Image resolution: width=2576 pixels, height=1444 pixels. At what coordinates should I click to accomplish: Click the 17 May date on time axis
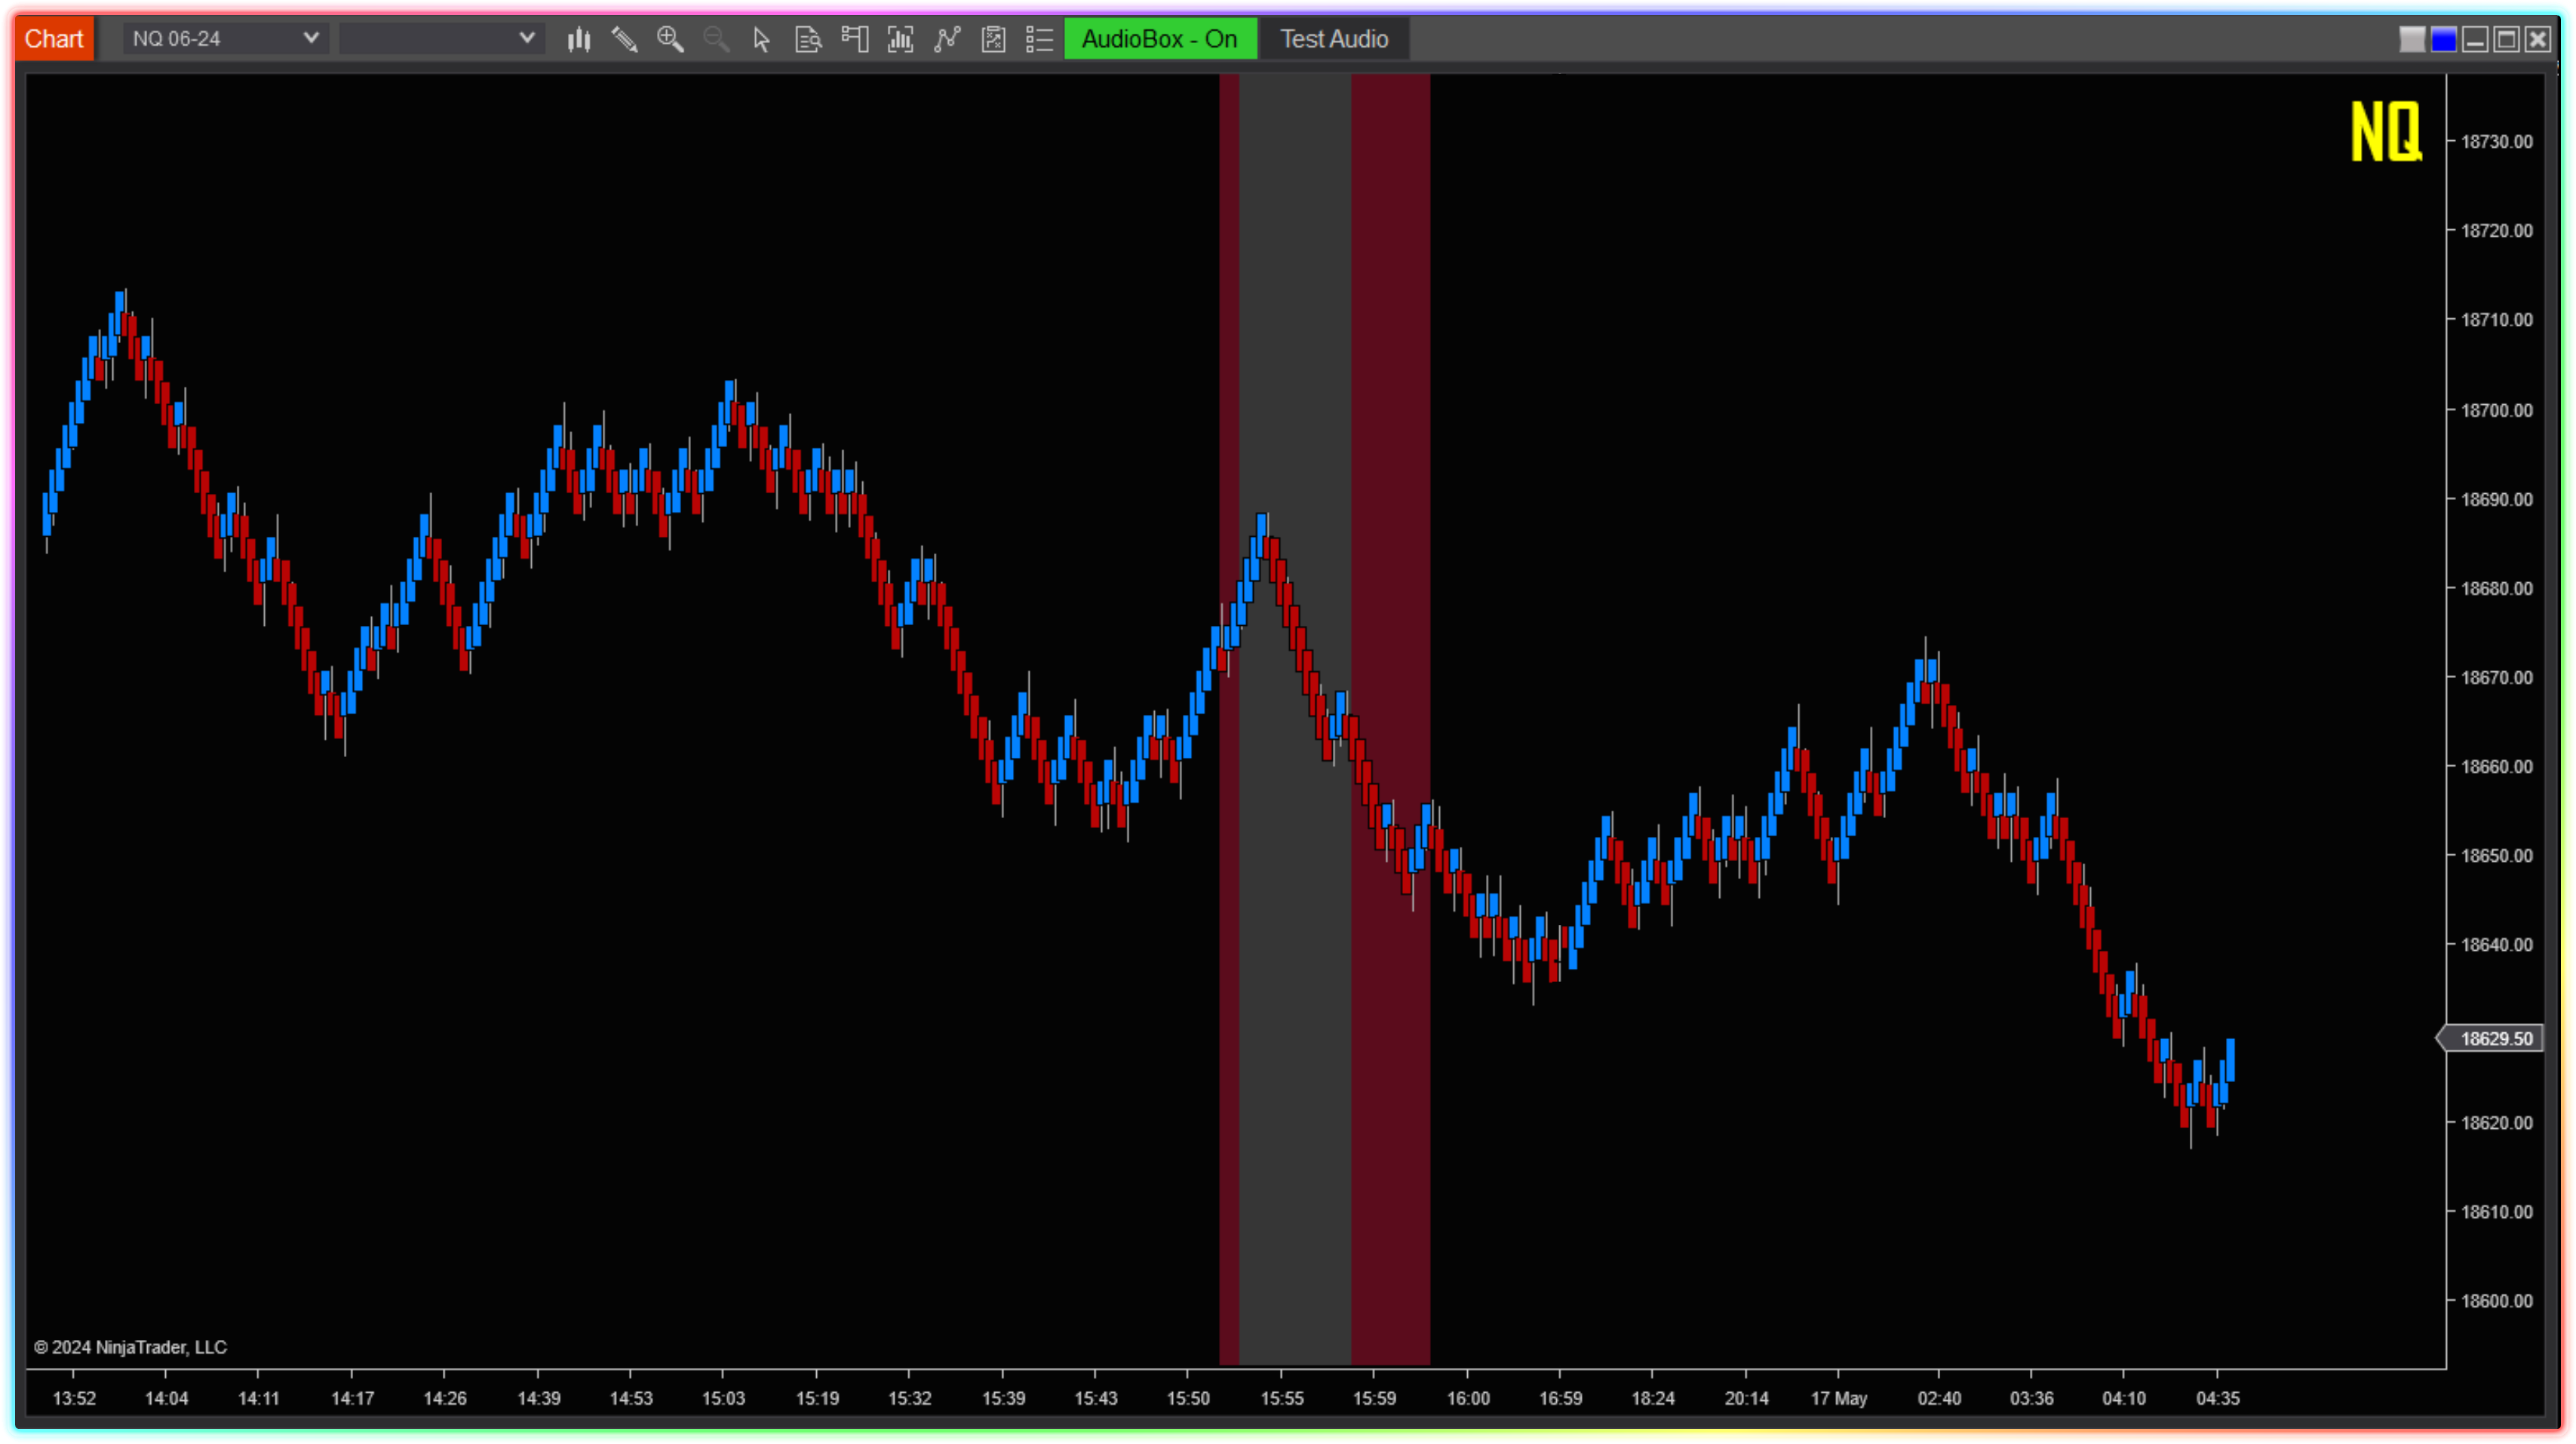point(1838,1398)
